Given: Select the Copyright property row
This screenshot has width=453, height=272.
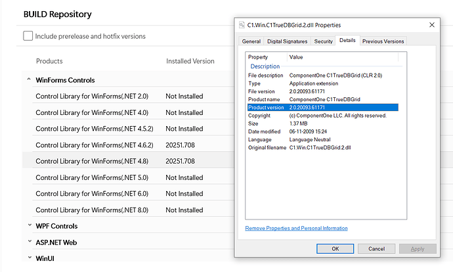Looking at the screenshot, I should [x=323, y=116].
